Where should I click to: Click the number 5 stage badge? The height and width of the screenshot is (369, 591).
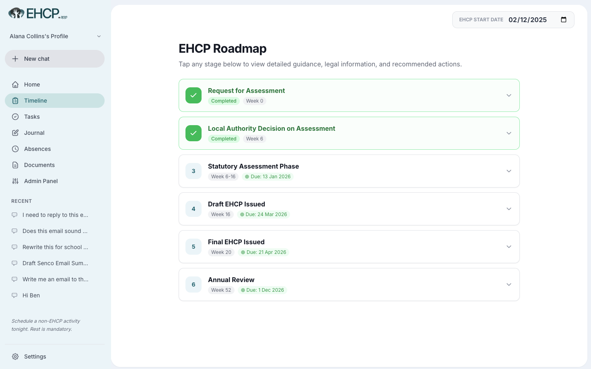194,247
